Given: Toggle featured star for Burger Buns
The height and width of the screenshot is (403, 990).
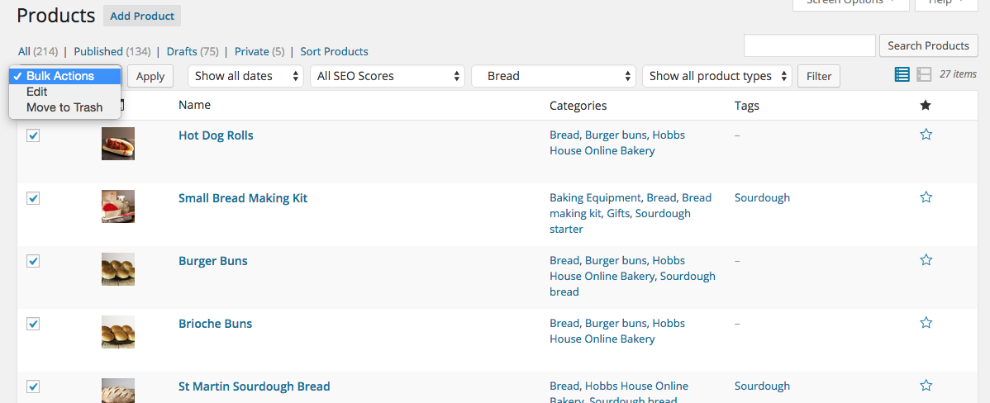Looking at the screenshot, I should click(x=926, y=260).
